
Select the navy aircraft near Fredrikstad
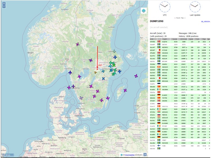[70, 73]
